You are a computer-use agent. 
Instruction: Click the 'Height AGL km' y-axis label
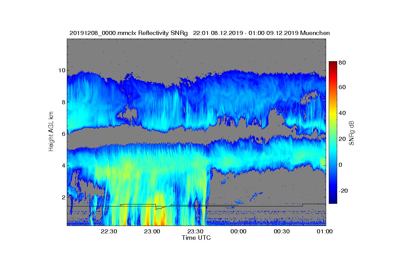pos(51,132)
